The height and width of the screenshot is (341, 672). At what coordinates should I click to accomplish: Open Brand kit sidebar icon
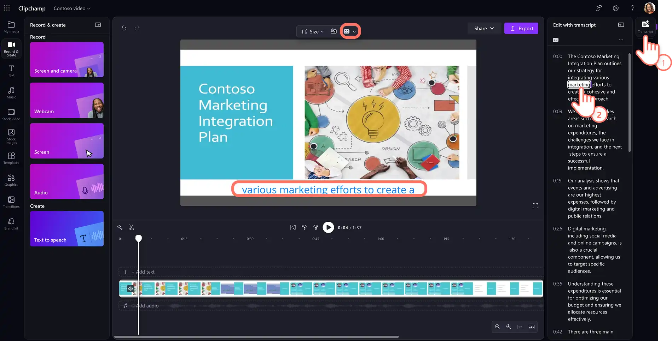(11, 224)
